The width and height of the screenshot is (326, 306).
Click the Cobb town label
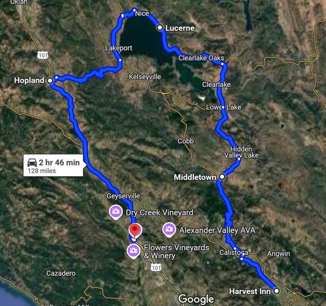186,141
